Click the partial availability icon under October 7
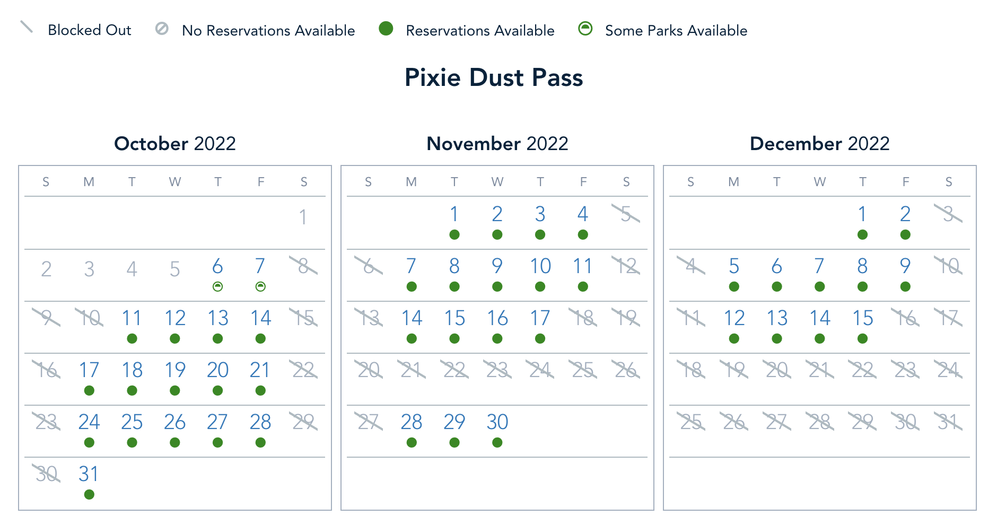 coord(260,287)
